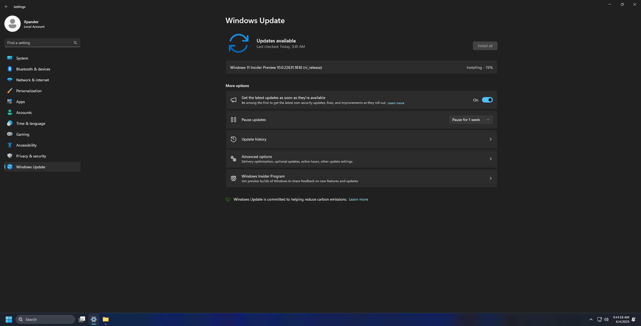The image size is (641, 326).
Task: Click the Windows Insider Program chevron arrow
Action: coord(490,178)
